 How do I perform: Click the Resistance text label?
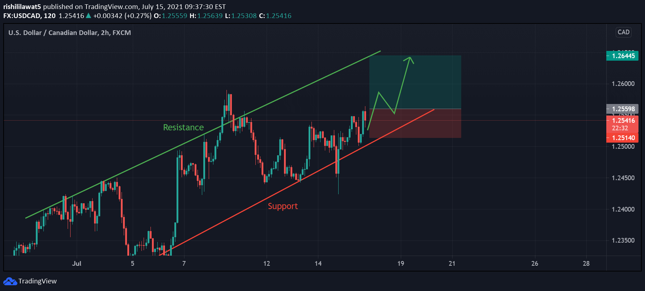click(x=183, y=127)
